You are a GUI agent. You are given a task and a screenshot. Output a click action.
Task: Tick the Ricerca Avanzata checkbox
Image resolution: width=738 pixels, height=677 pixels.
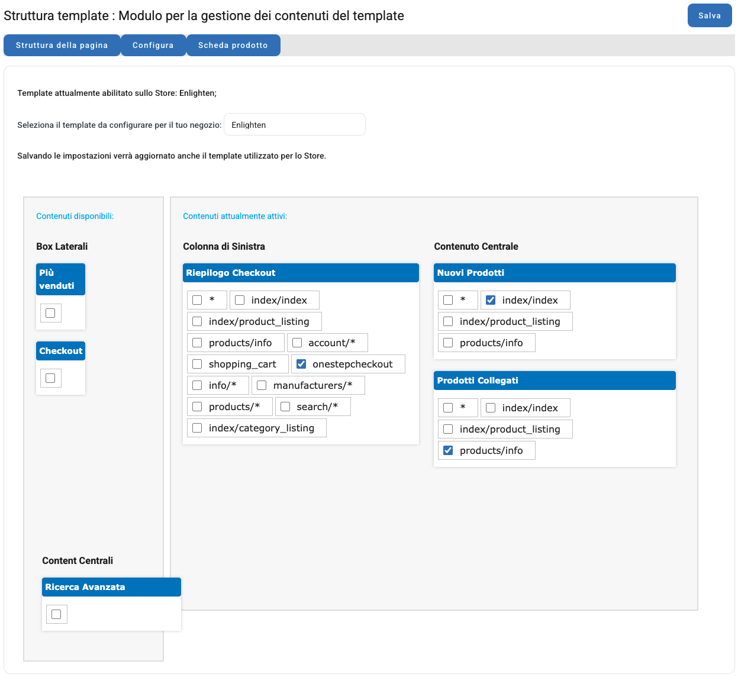tap(56, 614)
